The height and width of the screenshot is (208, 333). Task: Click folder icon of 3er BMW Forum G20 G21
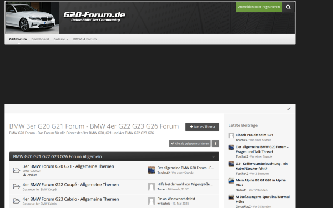click(17, 170)
